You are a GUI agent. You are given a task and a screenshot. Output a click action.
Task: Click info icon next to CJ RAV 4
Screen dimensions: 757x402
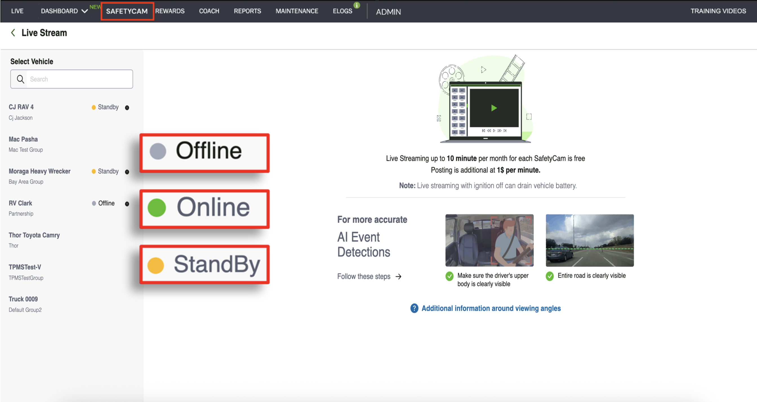(127, 108)
